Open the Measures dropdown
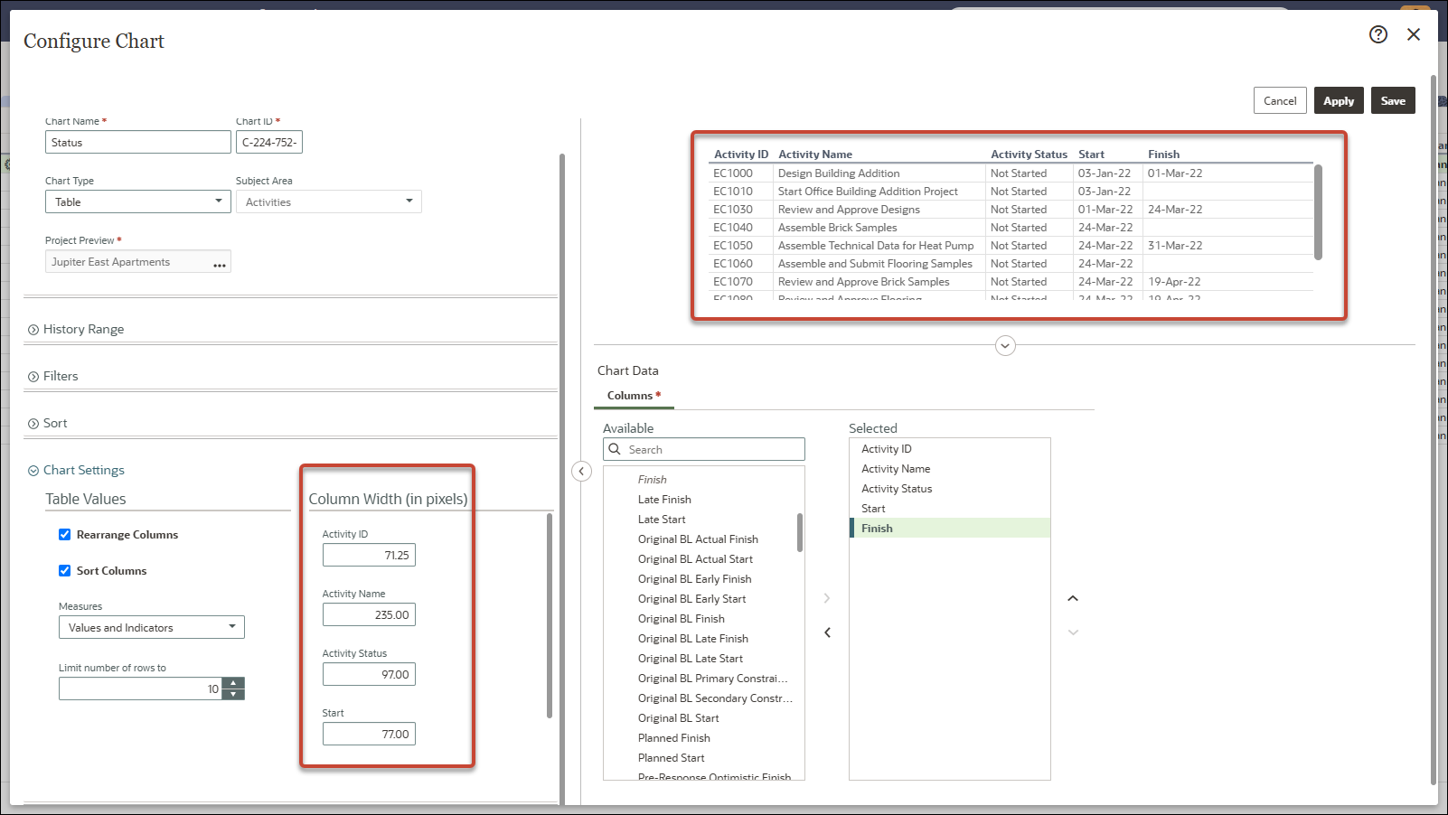 click(152, 627)
